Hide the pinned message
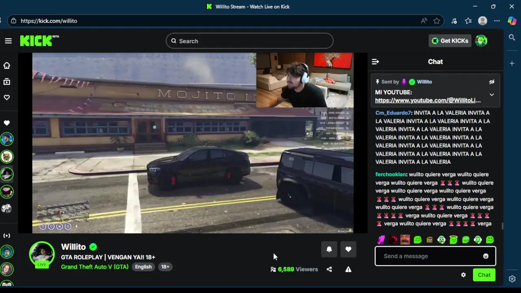The height and width of the screenshot is (293, 521). 492,82
